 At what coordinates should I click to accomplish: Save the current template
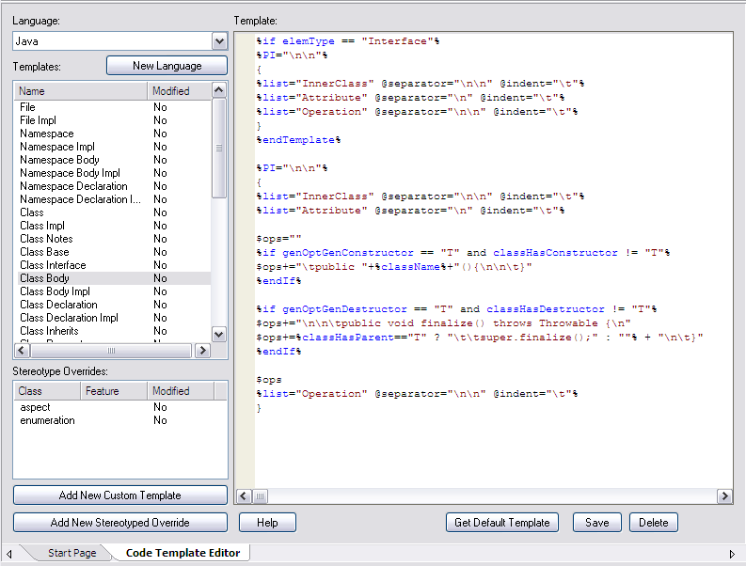pos(597,522)
